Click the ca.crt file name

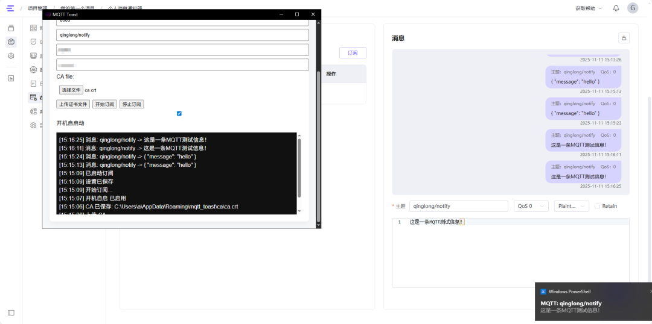pyautogui.click(x=90, y=90)
